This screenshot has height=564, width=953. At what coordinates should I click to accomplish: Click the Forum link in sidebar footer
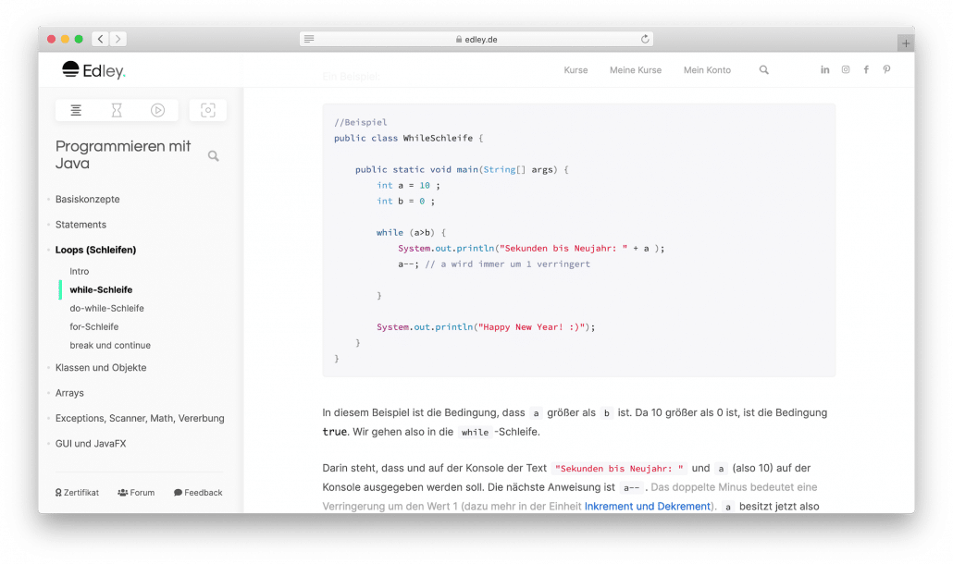tap(137, 493)
